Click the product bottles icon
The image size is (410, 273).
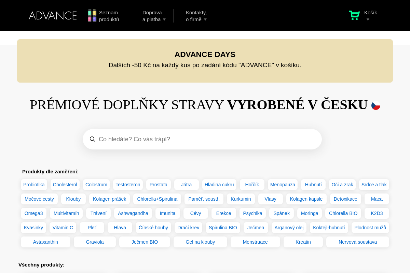[x=92, y=16]
